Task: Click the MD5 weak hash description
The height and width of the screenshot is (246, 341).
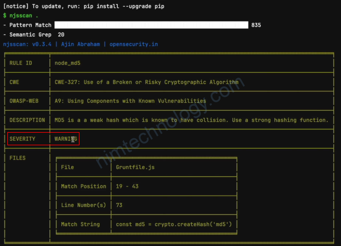Action: [x=191, y=120]
